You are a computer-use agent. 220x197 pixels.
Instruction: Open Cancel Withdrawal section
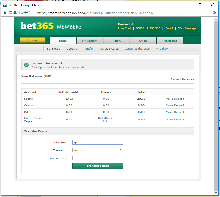click(x=137, y=48)
